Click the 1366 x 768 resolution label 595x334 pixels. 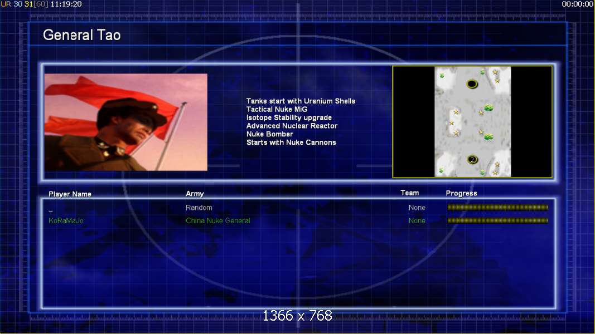(x=297, y=316)
